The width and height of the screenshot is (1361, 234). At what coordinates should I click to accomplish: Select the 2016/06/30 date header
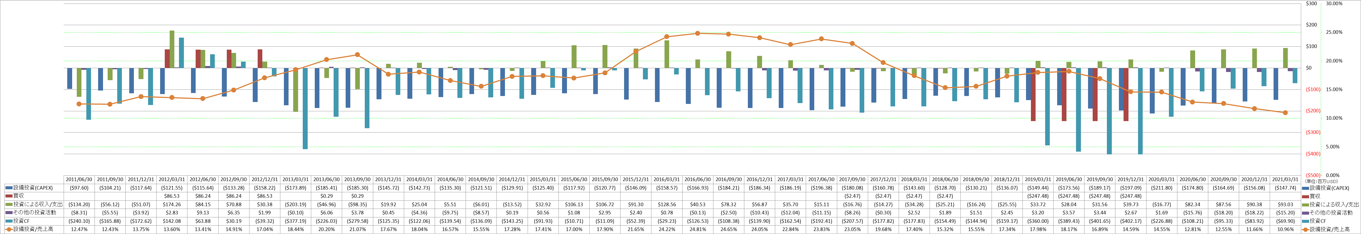pos(697,180)
